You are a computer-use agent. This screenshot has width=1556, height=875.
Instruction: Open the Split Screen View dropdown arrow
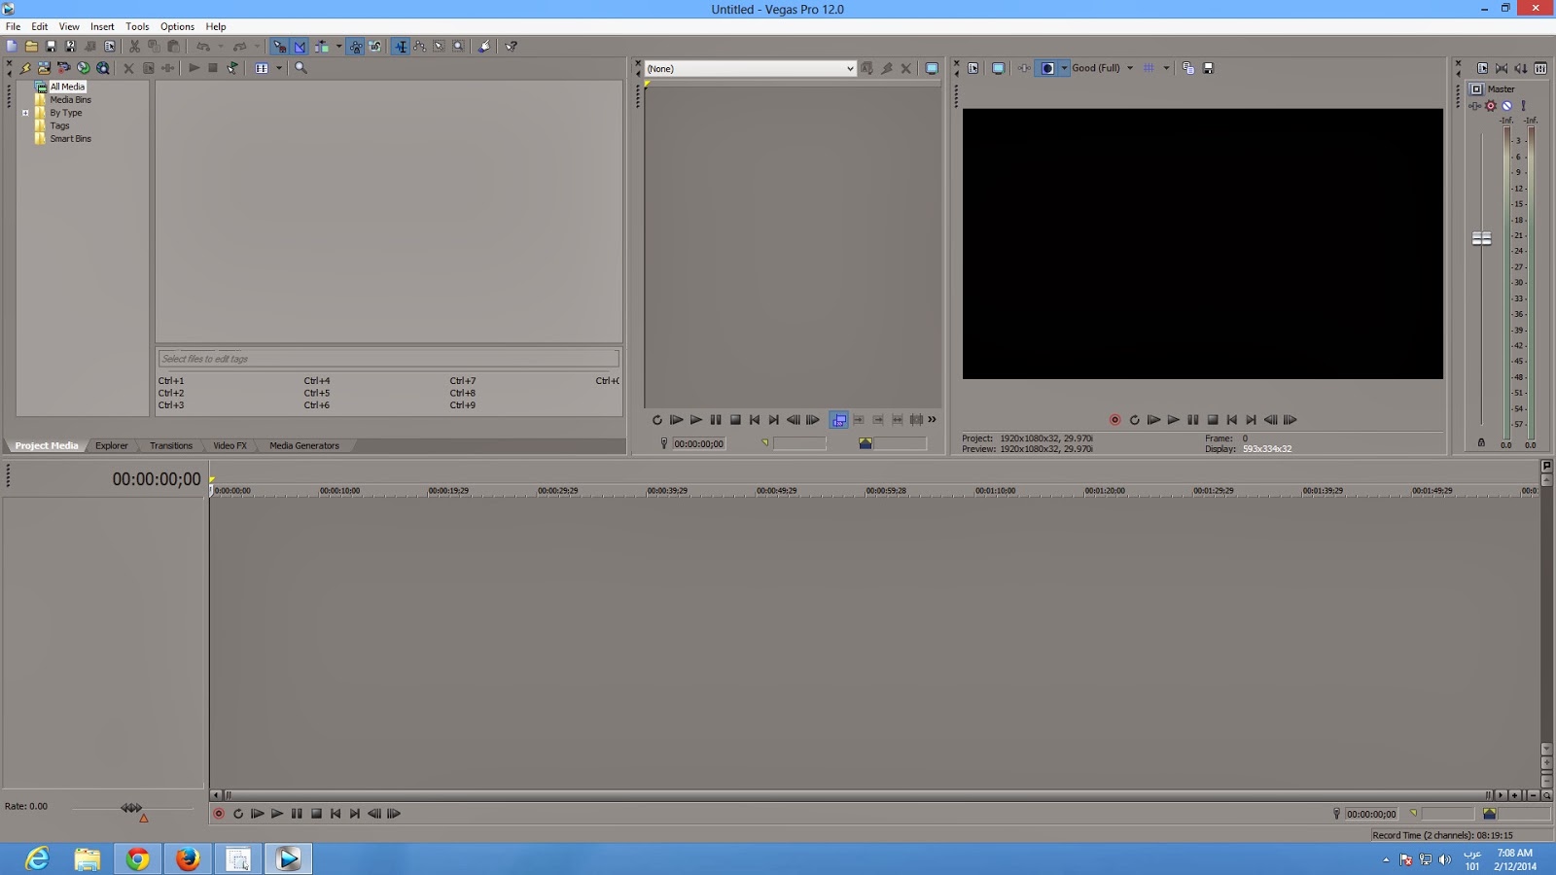1064,68
